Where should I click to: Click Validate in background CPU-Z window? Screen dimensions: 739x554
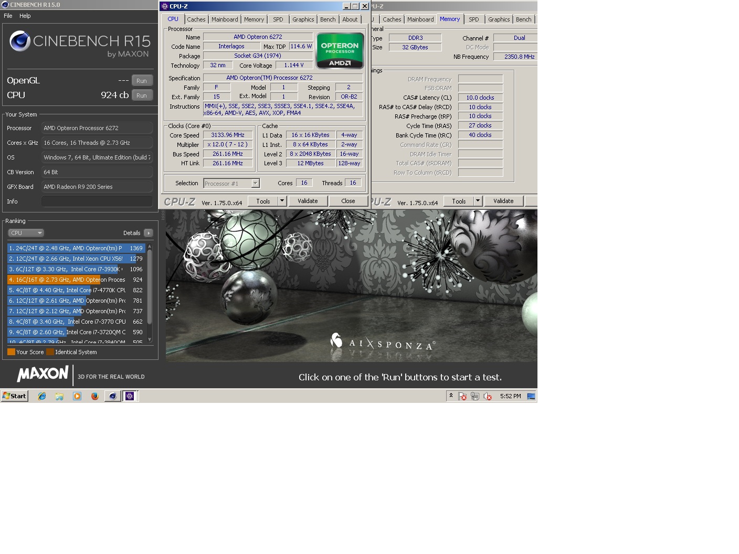pyautogui.click(x=503, y=201)
